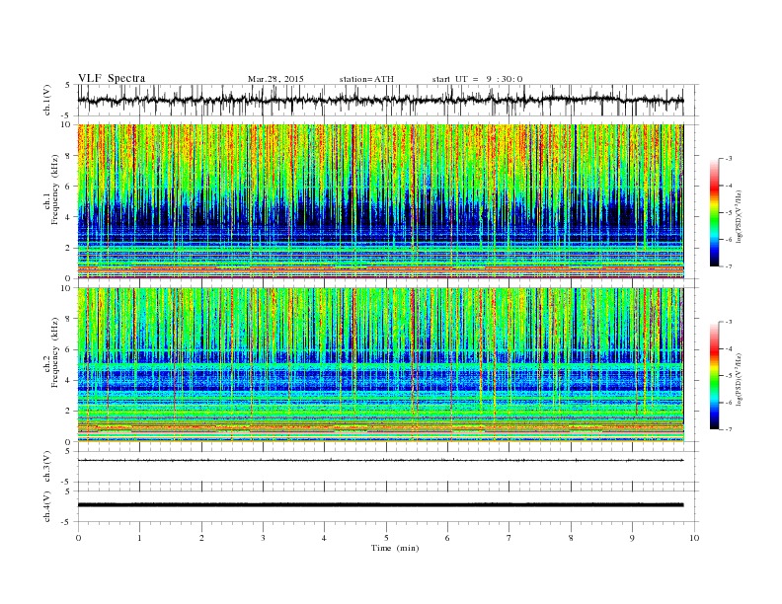Click the time axis tick label "3"
782x604 pixels.
(263, 538)
